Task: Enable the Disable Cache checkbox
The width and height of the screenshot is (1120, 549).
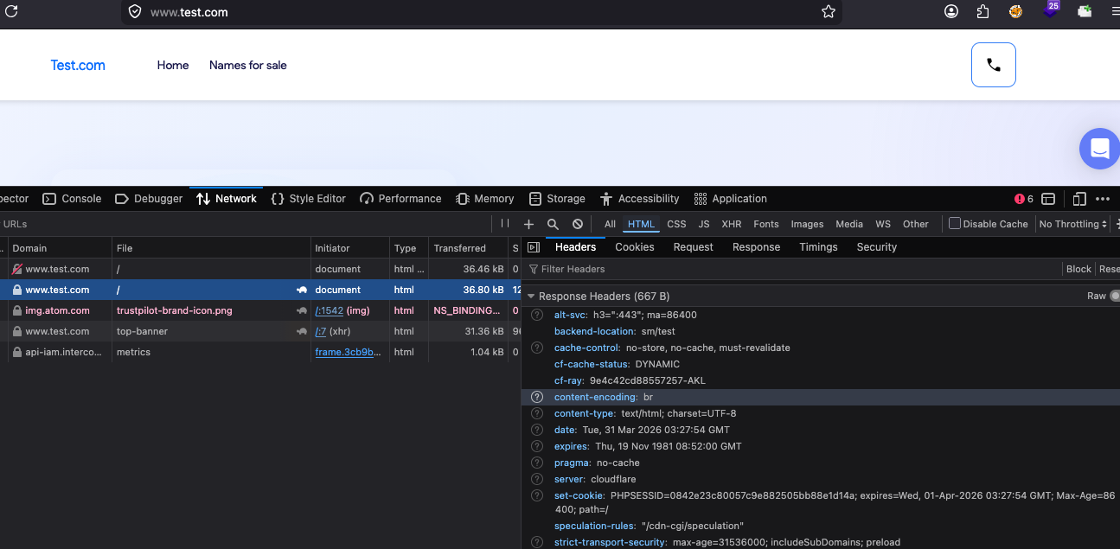Action: (x=955, y=224)
